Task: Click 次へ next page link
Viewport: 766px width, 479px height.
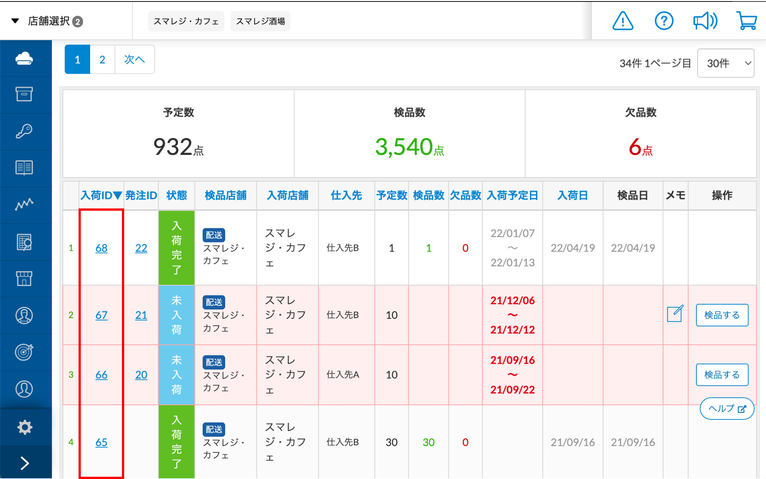Action: point(134,60)
